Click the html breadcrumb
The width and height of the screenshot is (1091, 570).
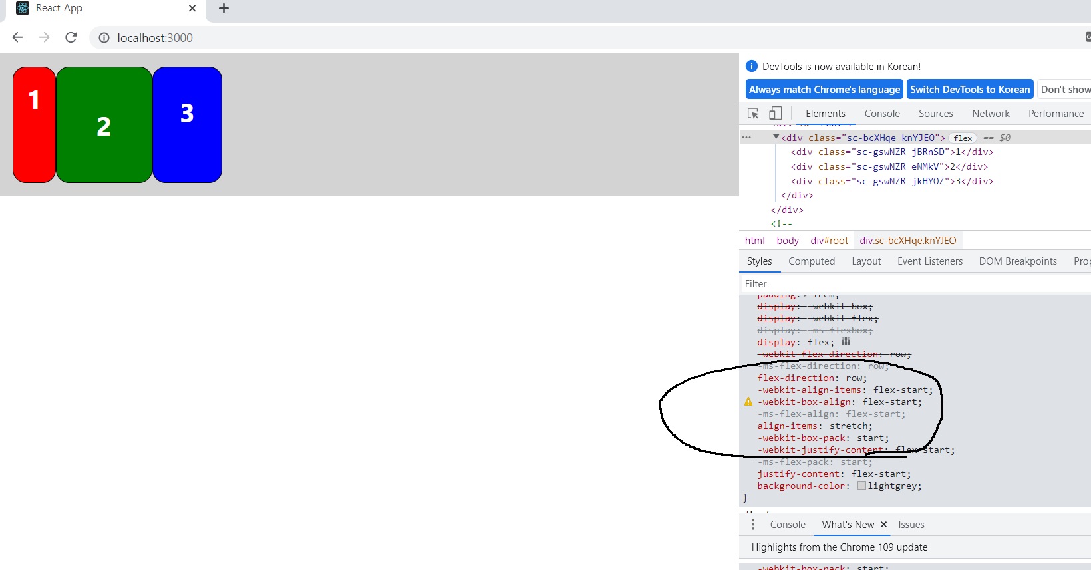tap(754, 241)
